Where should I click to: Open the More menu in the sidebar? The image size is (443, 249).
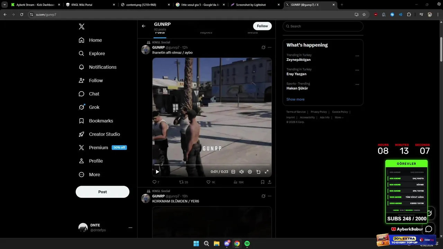coord(89,175)
